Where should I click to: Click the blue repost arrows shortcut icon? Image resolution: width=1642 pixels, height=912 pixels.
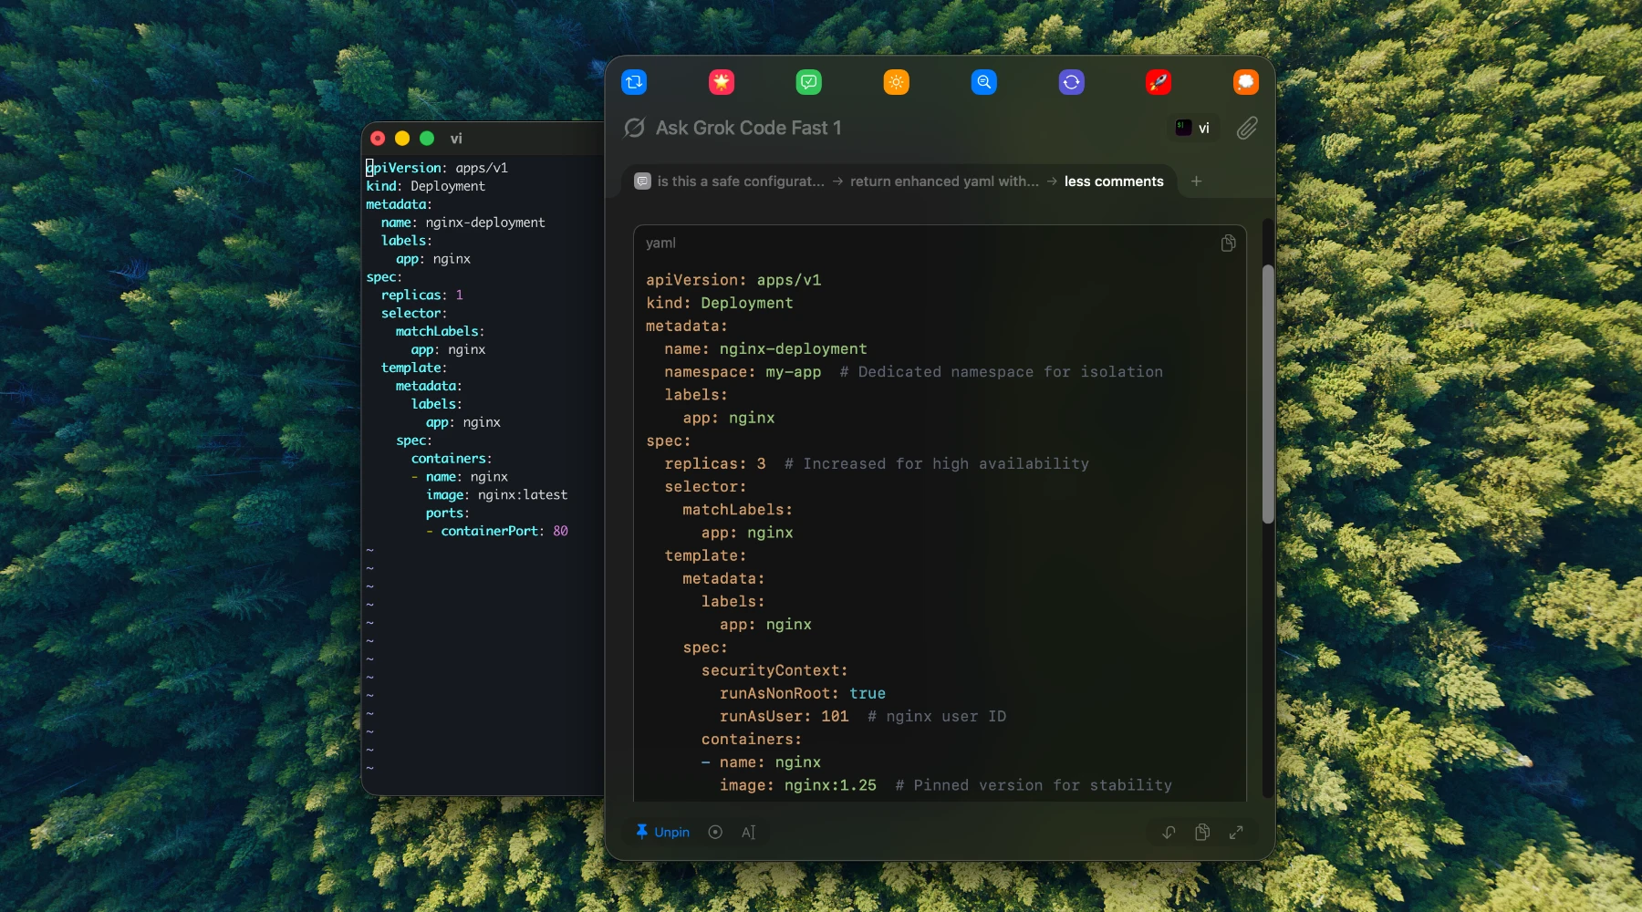click(x=634, y=82)
